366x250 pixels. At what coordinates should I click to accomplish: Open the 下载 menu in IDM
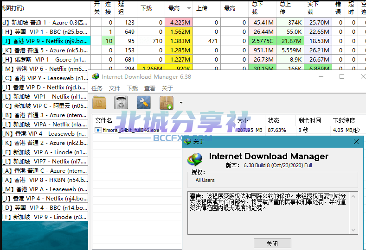pyautogui.click(x=132, y=88)
